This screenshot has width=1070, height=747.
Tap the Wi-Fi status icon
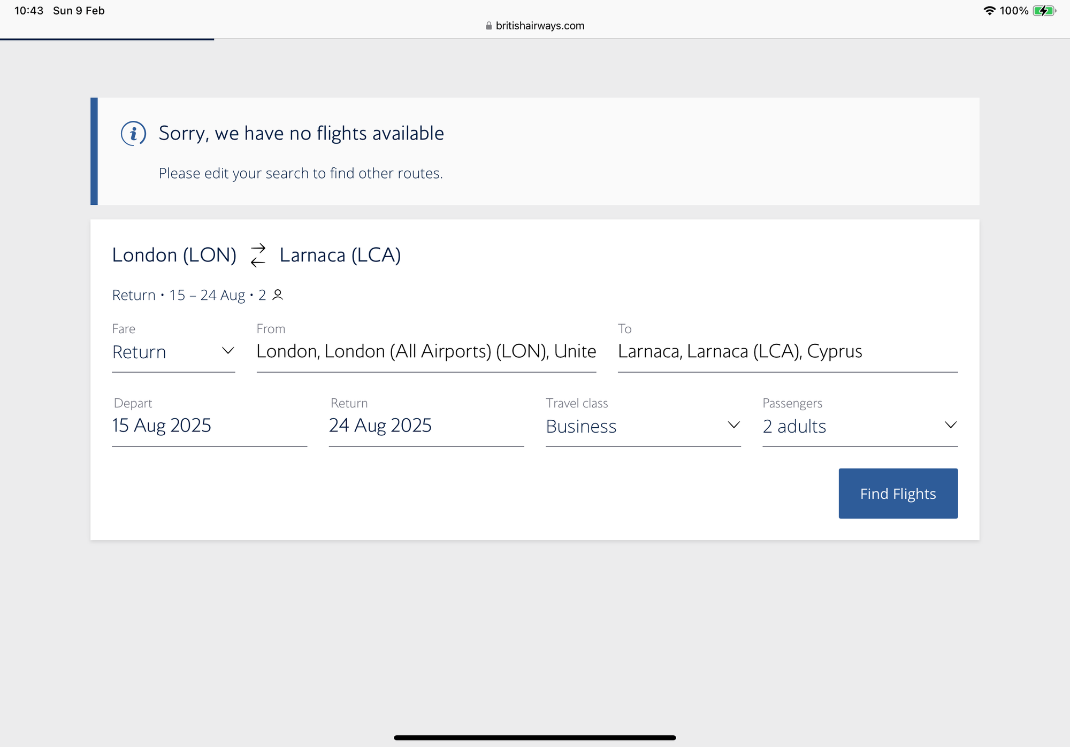click(989, 11)
